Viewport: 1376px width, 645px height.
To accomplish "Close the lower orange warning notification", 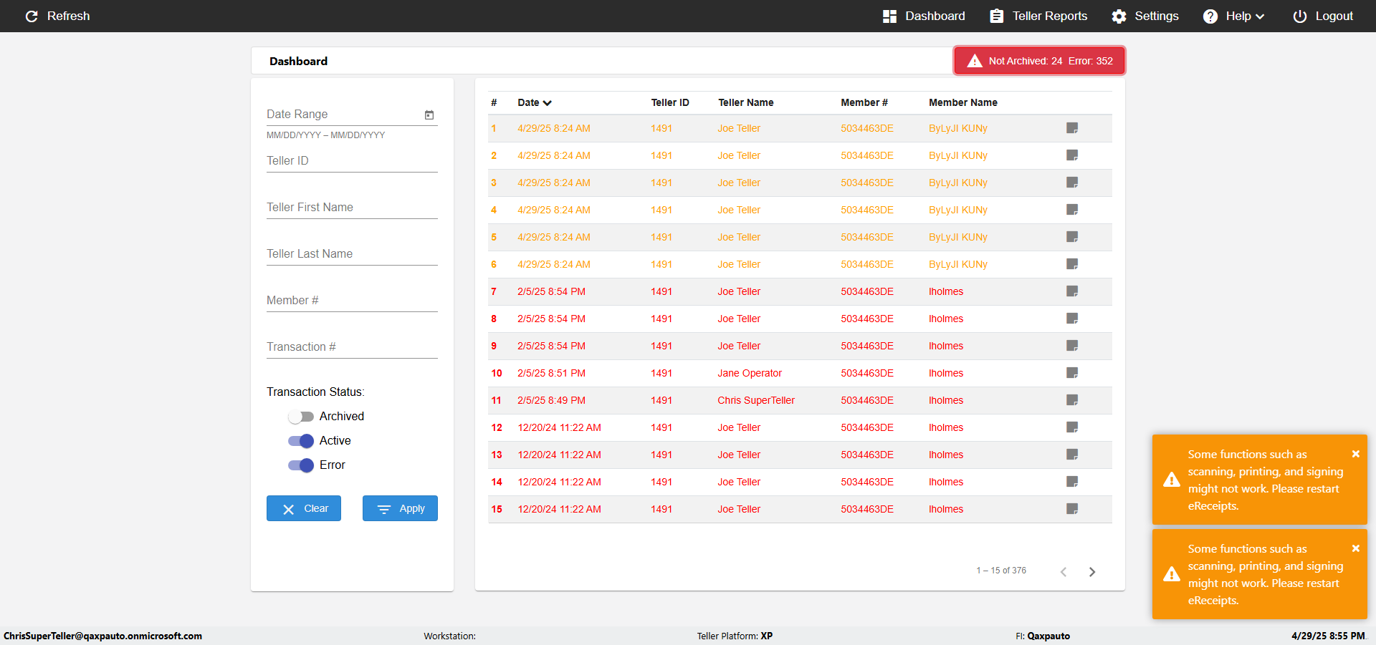I will (1356, 548).
